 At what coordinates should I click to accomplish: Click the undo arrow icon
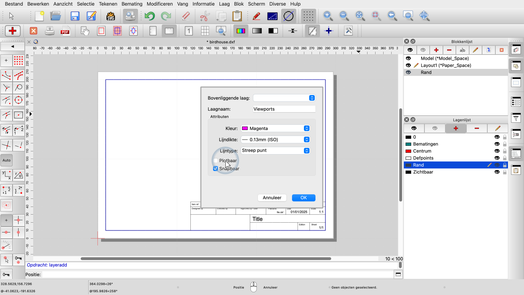[150, 16]
